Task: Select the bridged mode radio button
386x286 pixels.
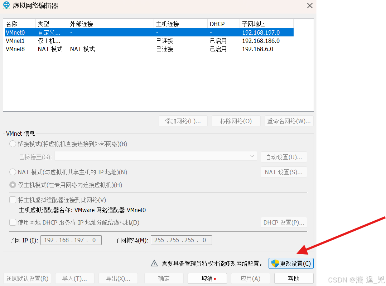Action: (x=13, y=144)
